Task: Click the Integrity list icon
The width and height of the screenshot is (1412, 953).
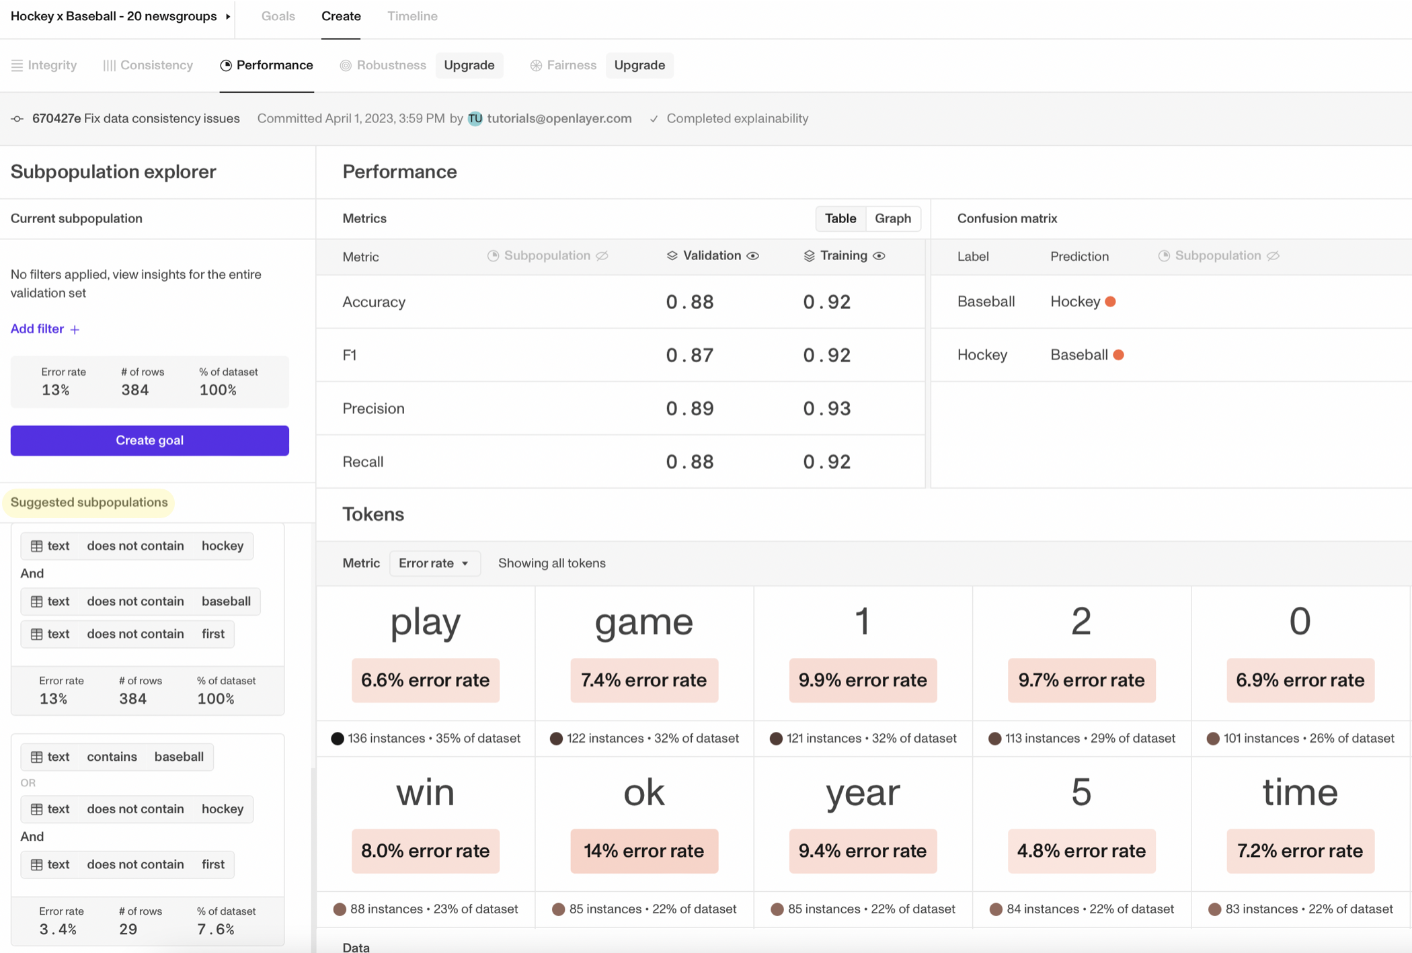Action: coord(17,65)
